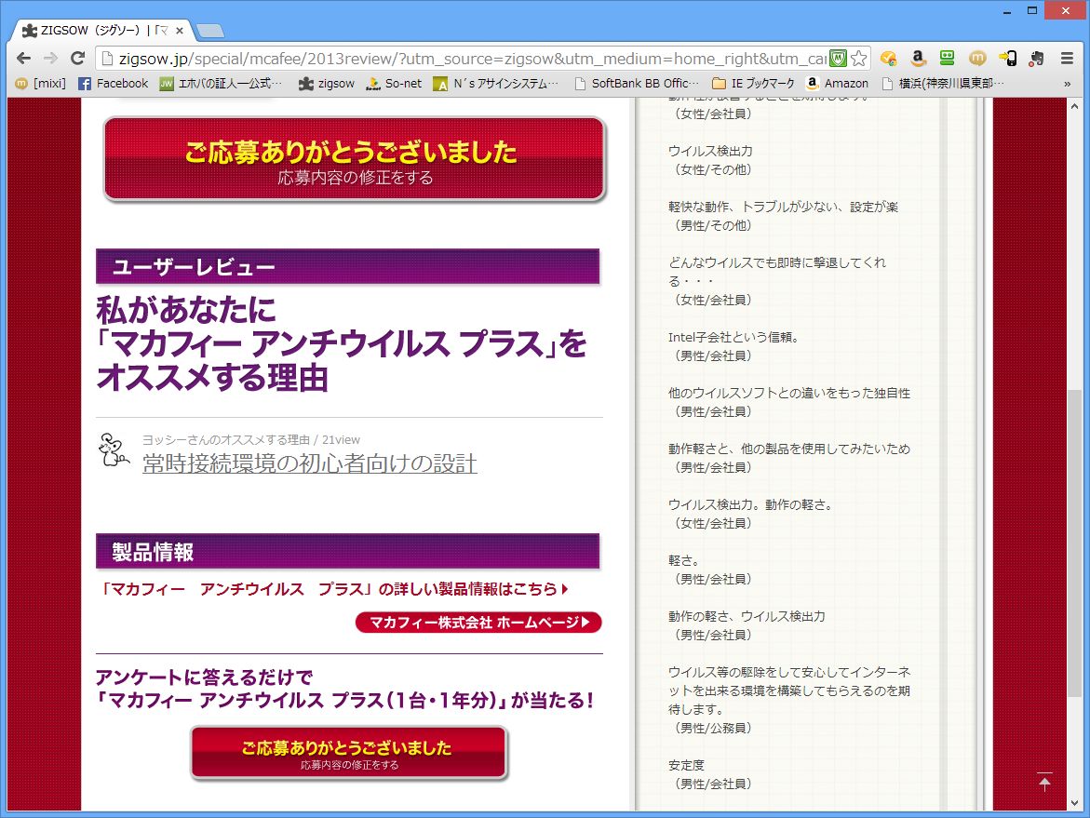Click the comment '動作の軽さ、ウイルス検出力'
Screen dimensions: 1090x818
click(x=747, y=616)
